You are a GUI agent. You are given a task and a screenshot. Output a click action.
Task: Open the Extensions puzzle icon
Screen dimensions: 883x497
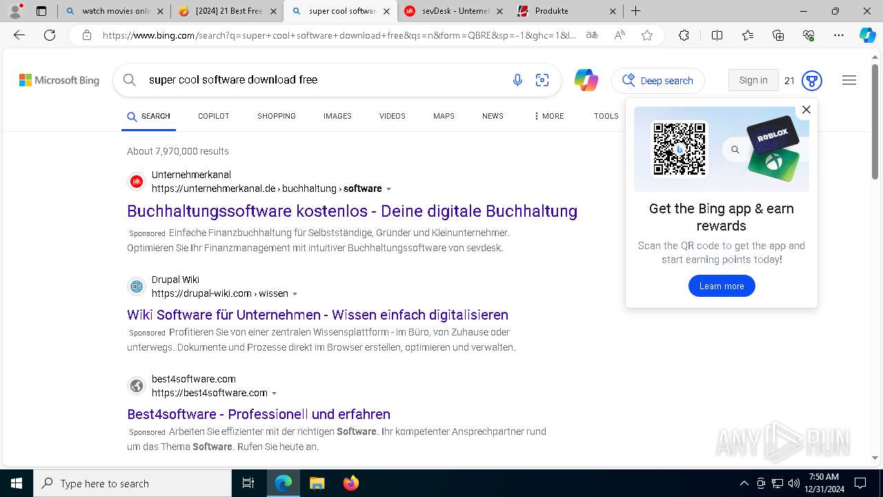point(684,35)
